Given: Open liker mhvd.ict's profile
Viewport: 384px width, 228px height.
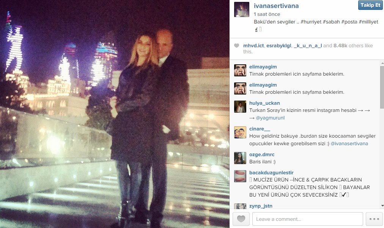Looking at the screenshot, I should [x=253, y=46].
